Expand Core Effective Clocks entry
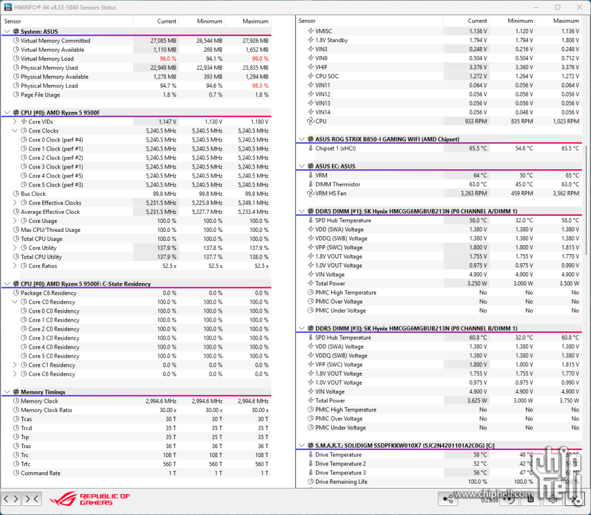The height and width of the screenshot is (515, 591). point(15,203)
